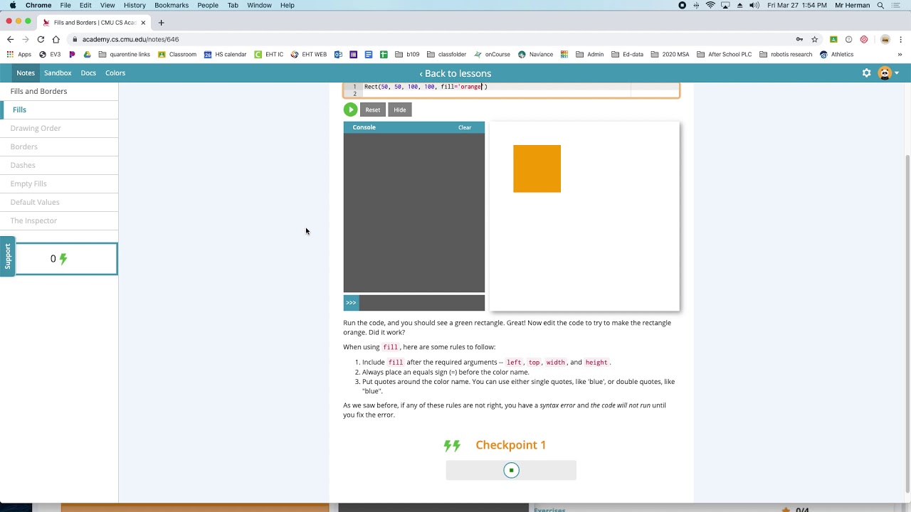
Task: Click the password key icon in address bar
Action: coord(799,39)
